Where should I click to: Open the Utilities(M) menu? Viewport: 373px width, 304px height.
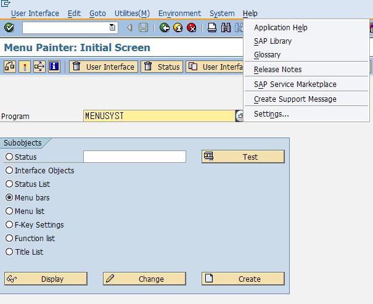click(x=132, y=14)
